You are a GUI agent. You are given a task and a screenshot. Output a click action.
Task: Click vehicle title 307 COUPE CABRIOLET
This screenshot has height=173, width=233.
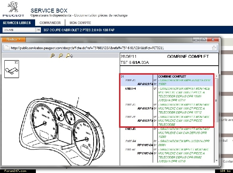point(79,30)
